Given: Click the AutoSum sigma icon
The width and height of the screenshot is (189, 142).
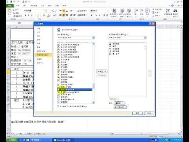Looking at the screenshot, I should click(x=154, y=9).
